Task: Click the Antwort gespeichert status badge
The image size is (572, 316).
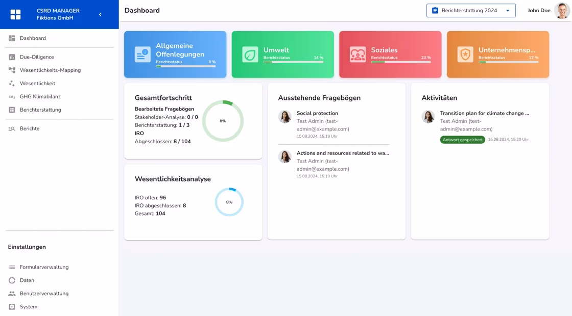Action: 462,139
